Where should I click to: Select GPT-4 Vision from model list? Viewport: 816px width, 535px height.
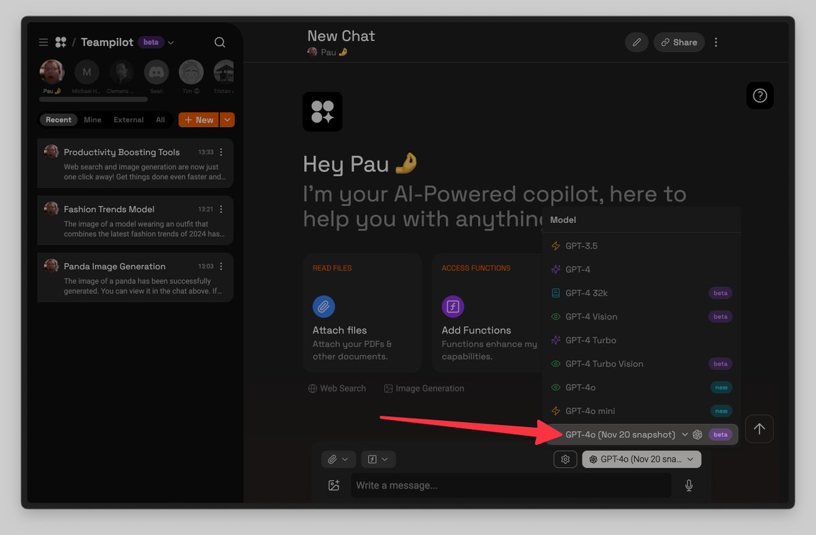tap(641, 317)
